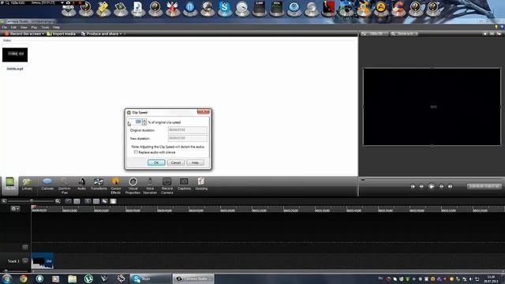Screen dimensions: 505x284
Task: Click Import media button
Action: coord(62,33)
